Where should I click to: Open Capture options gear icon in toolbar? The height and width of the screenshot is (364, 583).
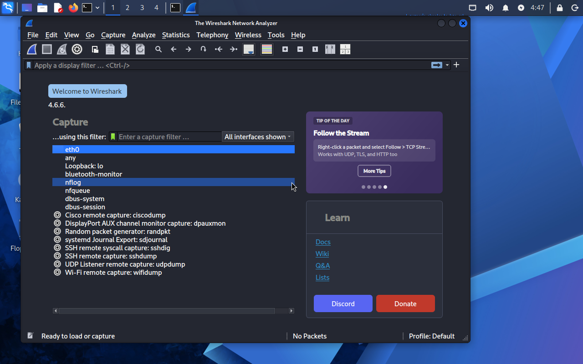coord(77,49)
